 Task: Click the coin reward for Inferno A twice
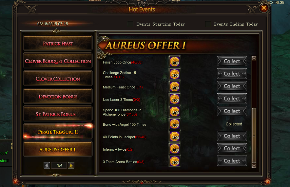pyautogui.click(x=175, y=149)
